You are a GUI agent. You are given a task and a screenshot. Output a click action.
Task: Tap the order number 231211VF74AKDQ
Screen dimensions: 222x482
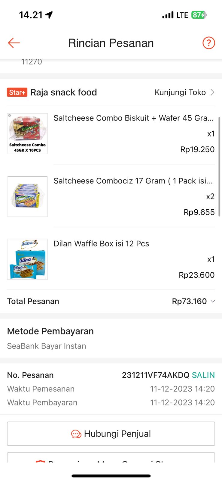point(155,375)
